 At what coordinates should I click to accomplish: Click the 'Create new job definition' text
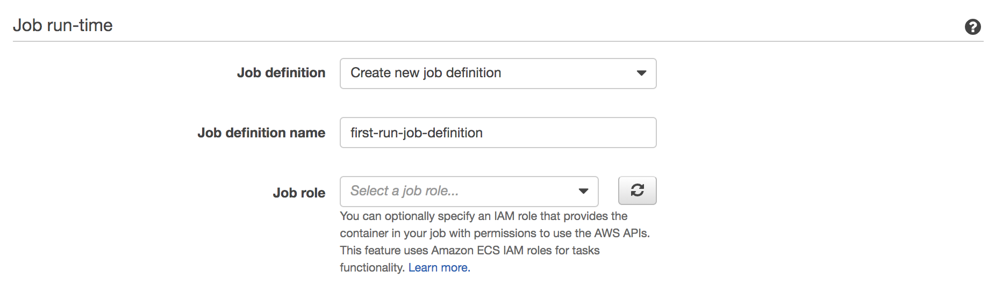[x=425, y=73]
